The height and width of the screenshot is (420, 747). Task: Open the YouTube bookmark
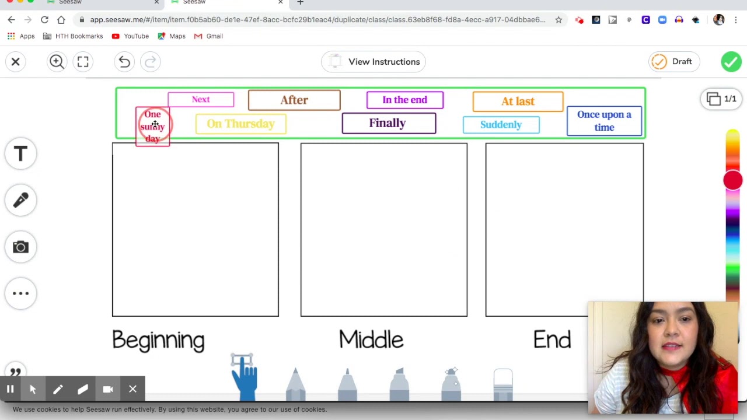(130, 36)
